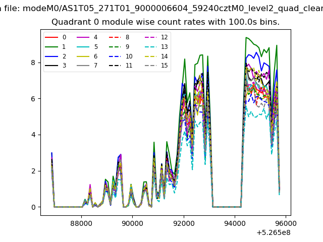323x242 pixels.
Task: Click the y-axis tick label 4
Action: 33,135
